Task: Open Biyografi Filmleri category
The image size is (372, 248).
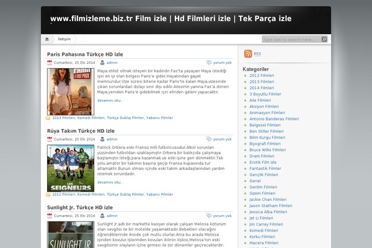Action: pos(265,144)
